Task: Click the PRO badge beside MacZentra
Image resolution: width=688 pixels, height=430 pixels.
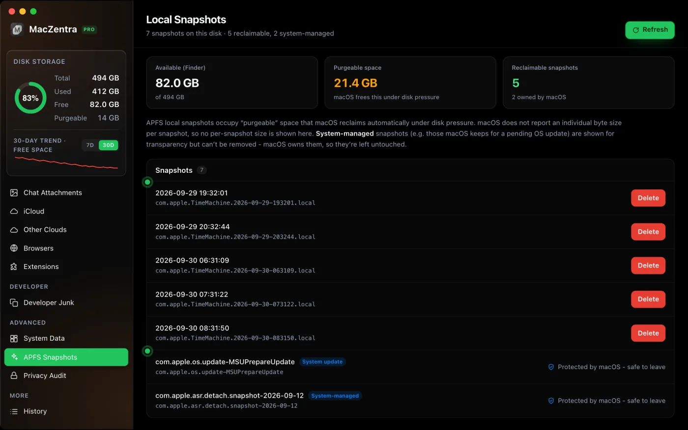Action: (89, 29)
